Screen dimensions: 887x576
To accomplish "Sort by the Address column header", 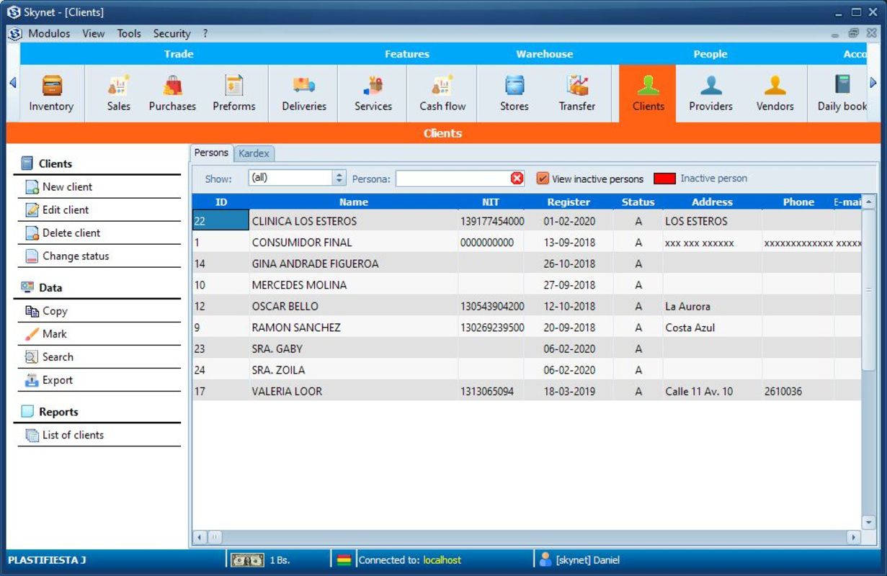I will [x=712, y=202].
